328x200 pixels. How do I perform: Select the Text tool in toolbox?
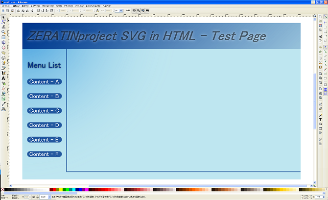3,78
